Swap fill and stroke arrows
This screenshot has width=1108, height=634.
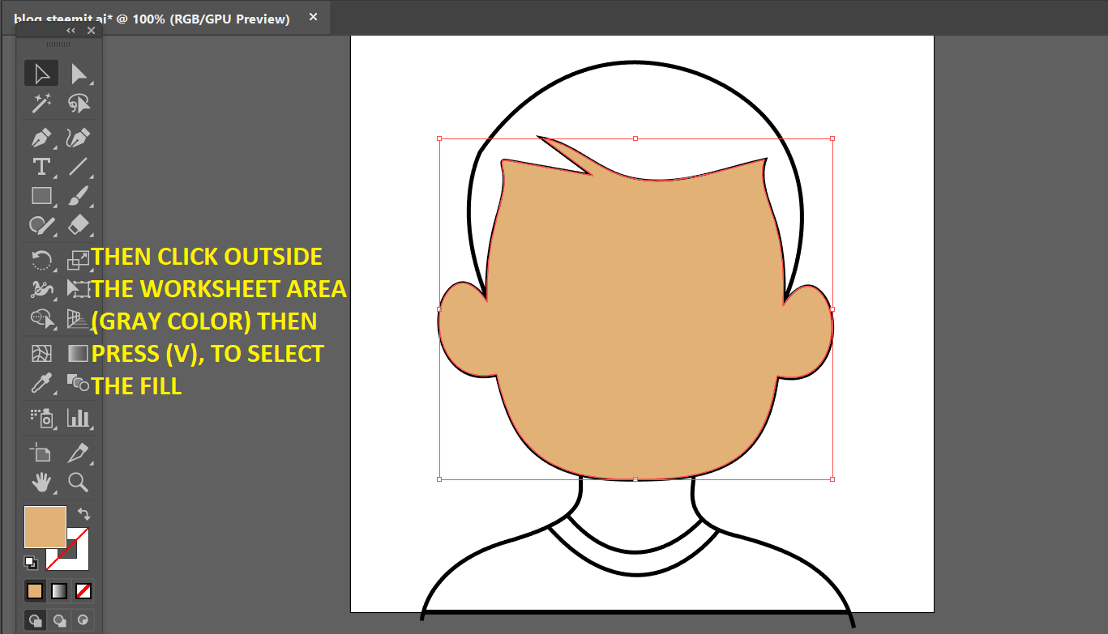point(83,514)
